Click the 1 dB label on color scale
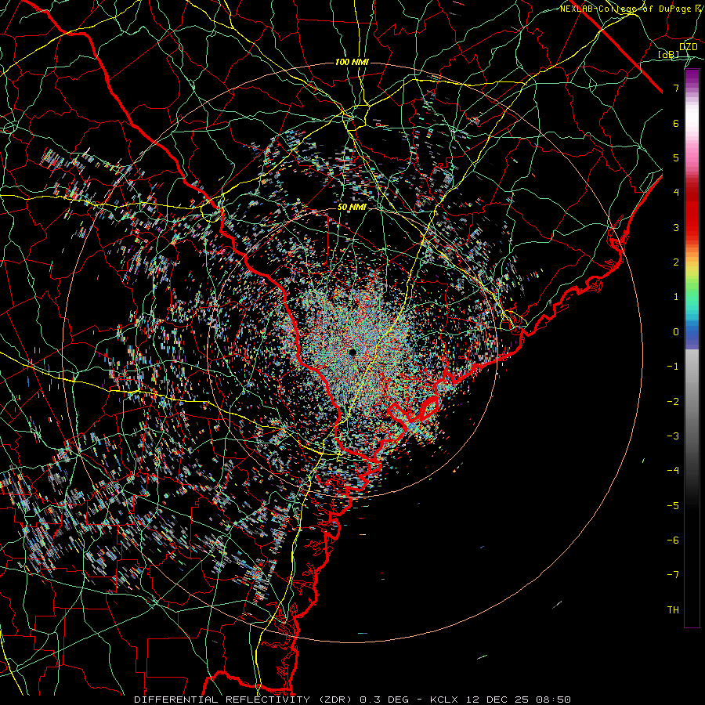The width and height of the screenshot is (705, 705). (x=676, y=297)
